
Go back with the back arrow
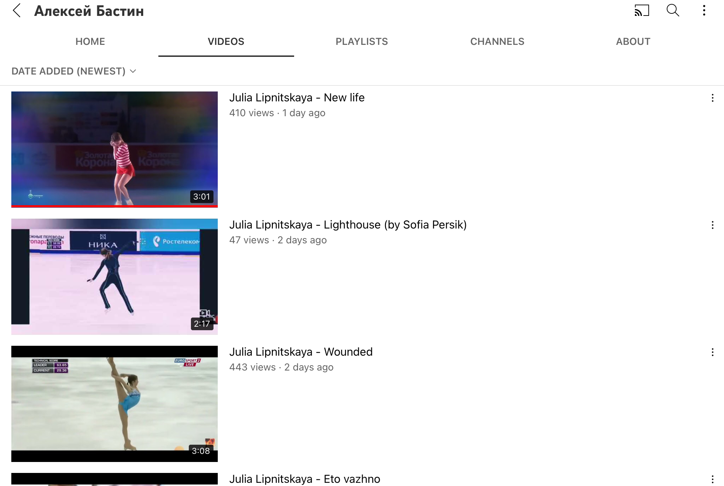(17, 11)
